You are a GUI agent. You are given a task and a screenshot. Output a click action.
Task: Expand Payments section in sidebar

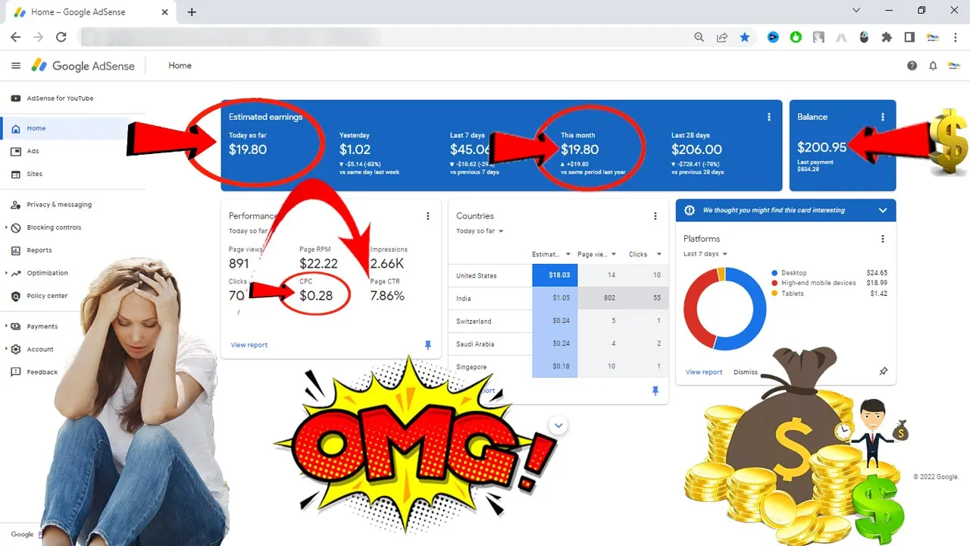coord(7,326)
